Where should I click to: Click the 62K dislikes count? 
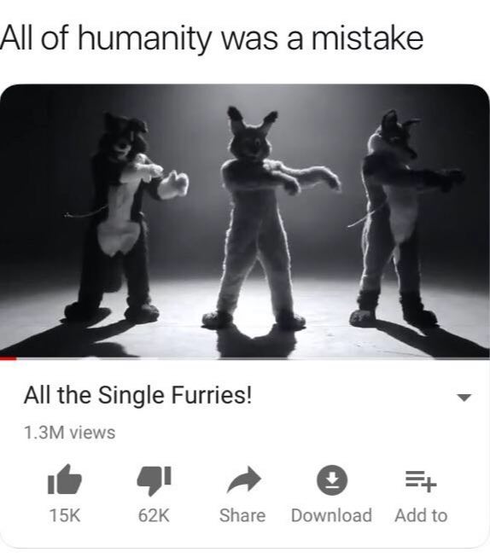(x=154, y=515)
